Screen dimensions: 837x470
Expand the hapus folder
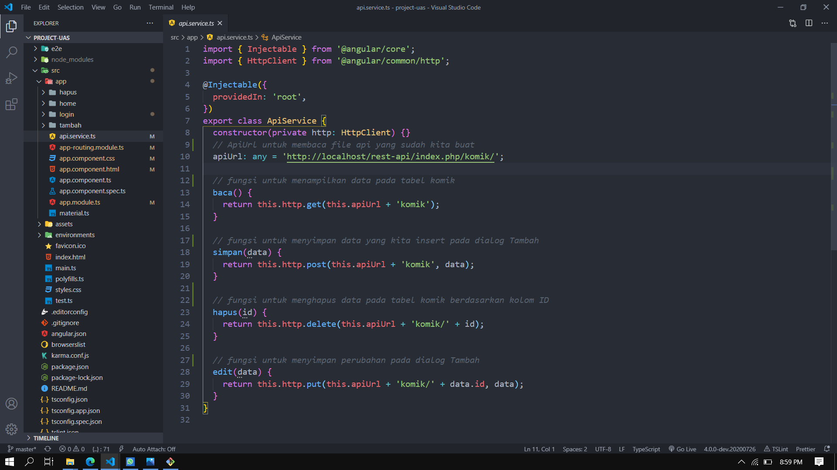68,92
